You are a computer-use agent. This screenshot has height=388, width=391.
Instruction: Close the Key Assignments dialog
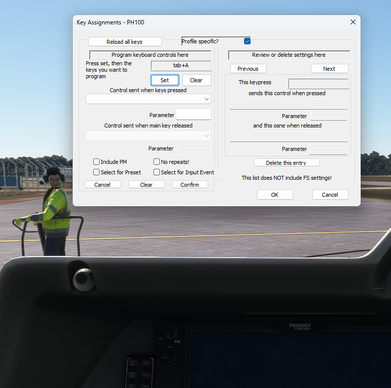353,22
